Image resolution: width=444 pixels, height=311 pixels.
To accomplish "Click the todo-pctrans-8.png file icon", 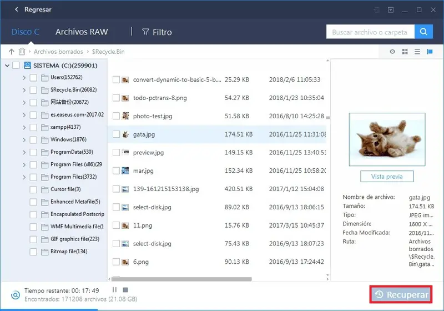I will pyautogui.click(x=125, y=98).
